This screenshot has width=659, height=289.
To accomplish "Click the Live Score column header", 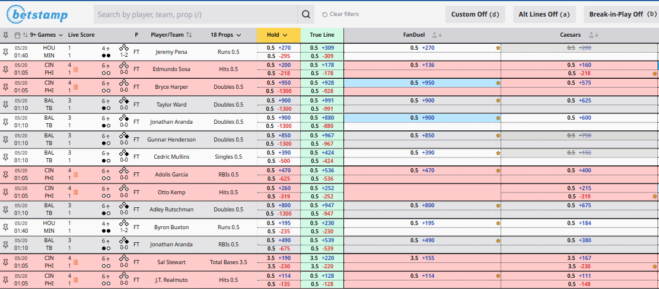I will click(x=81, y=35).
